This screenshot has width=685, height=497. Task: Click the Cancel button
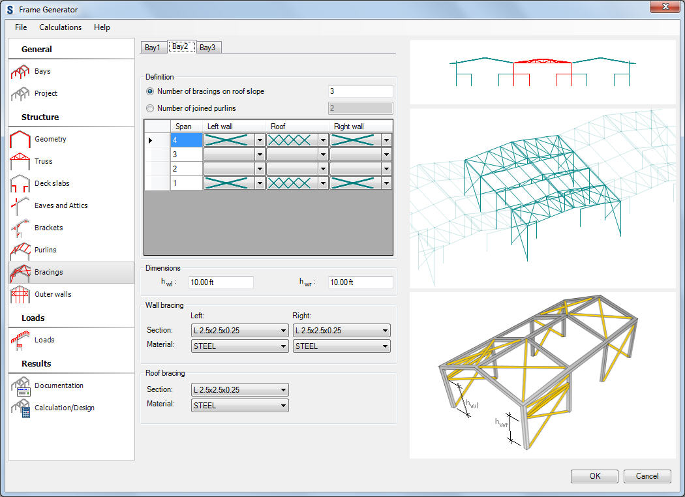[x=647, y=476]
